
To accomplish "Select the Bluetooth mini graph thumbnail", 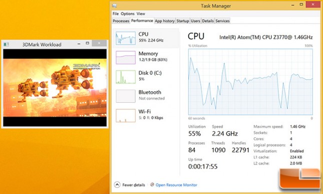I will tap(126, 96).
